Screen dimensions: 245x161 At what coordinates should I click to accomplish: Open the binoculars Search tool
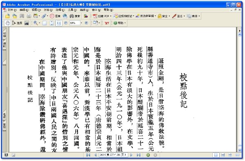tap(75, 16)
